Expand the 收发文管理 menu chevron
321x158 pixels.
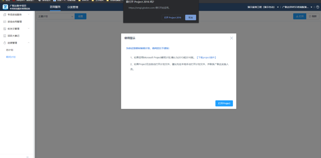point(29,29)
